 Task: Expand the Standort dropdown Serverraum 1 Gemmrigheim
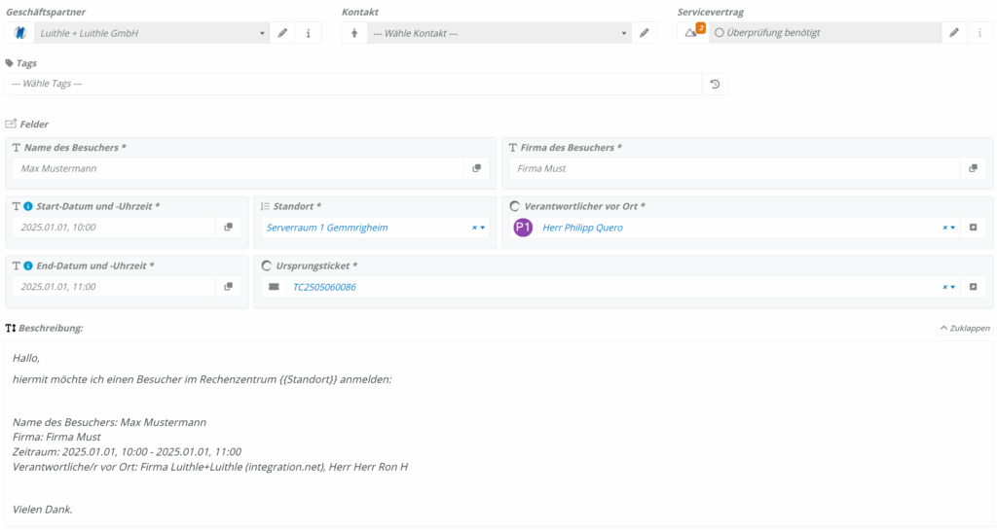click(482, 228)
